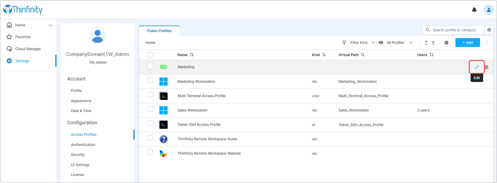This screenshot has width=497, height=183.
Task: Click the Home breadcrumb link
Action: click(x=150, y=43)
